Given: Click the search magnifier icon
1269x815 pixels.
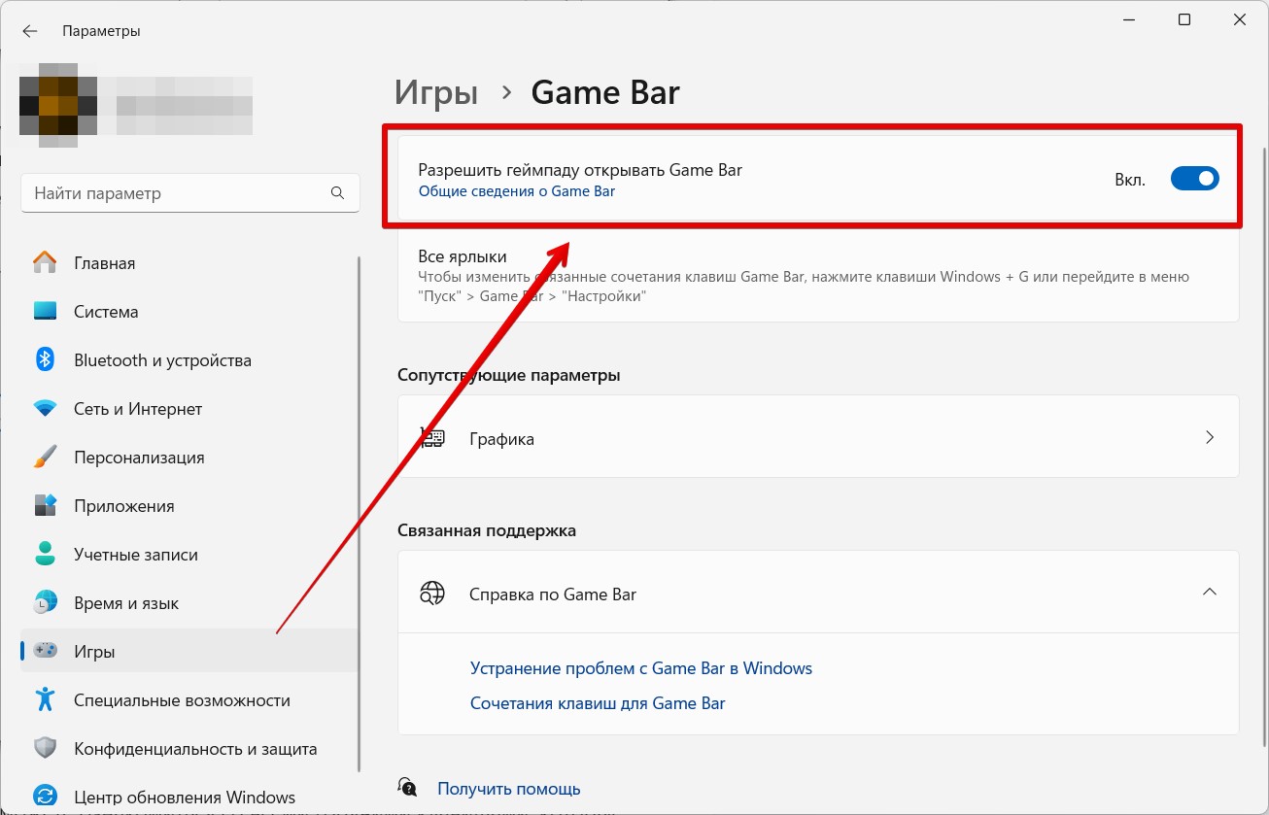Looking at the screenshot, I should [337, 193].
